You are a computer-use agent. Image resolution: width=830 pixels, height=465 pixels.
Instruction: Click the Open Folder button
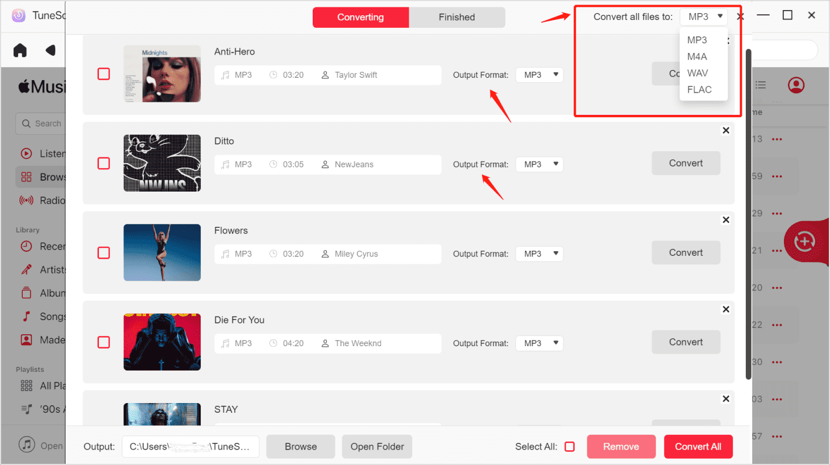pyautogui.click(x=377, y=447)
